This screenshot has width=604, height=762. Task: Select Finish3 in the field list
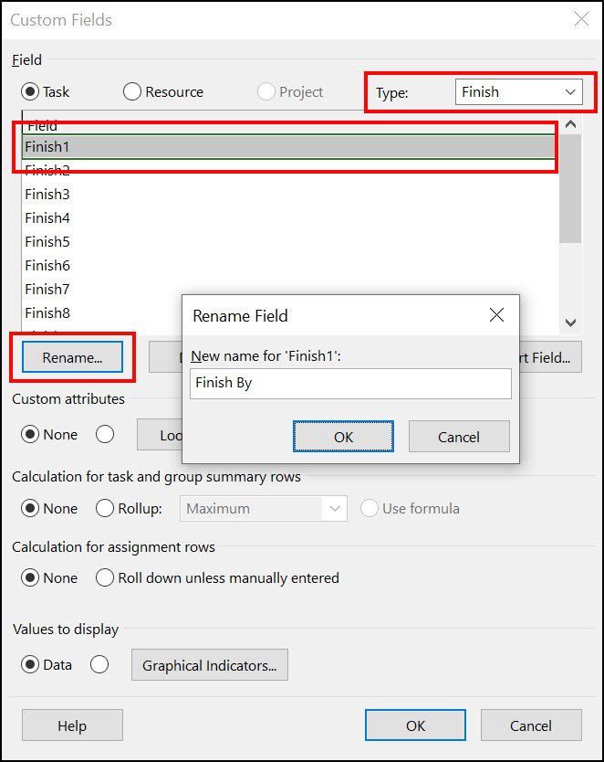(x=47, y=195)
